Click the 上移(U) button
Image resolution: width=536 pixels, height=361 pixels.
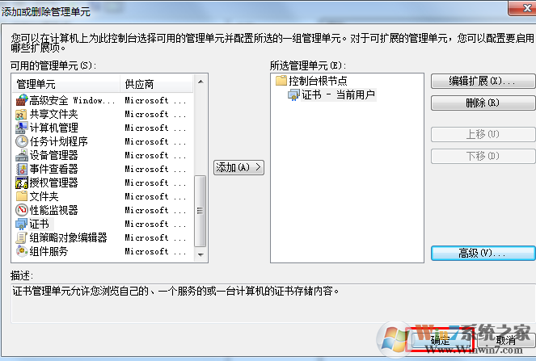[483, 134]
